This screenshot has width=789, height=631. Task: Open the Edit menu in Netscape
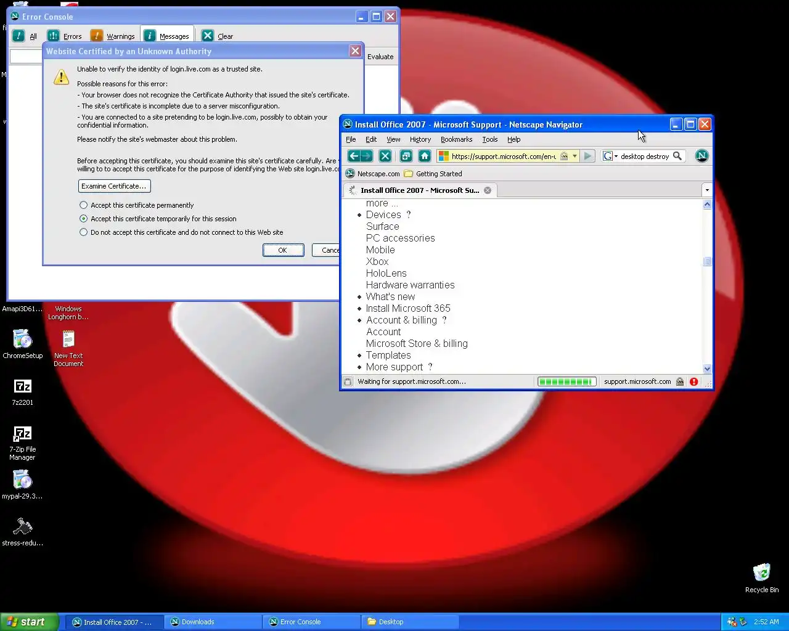(371, 139)
